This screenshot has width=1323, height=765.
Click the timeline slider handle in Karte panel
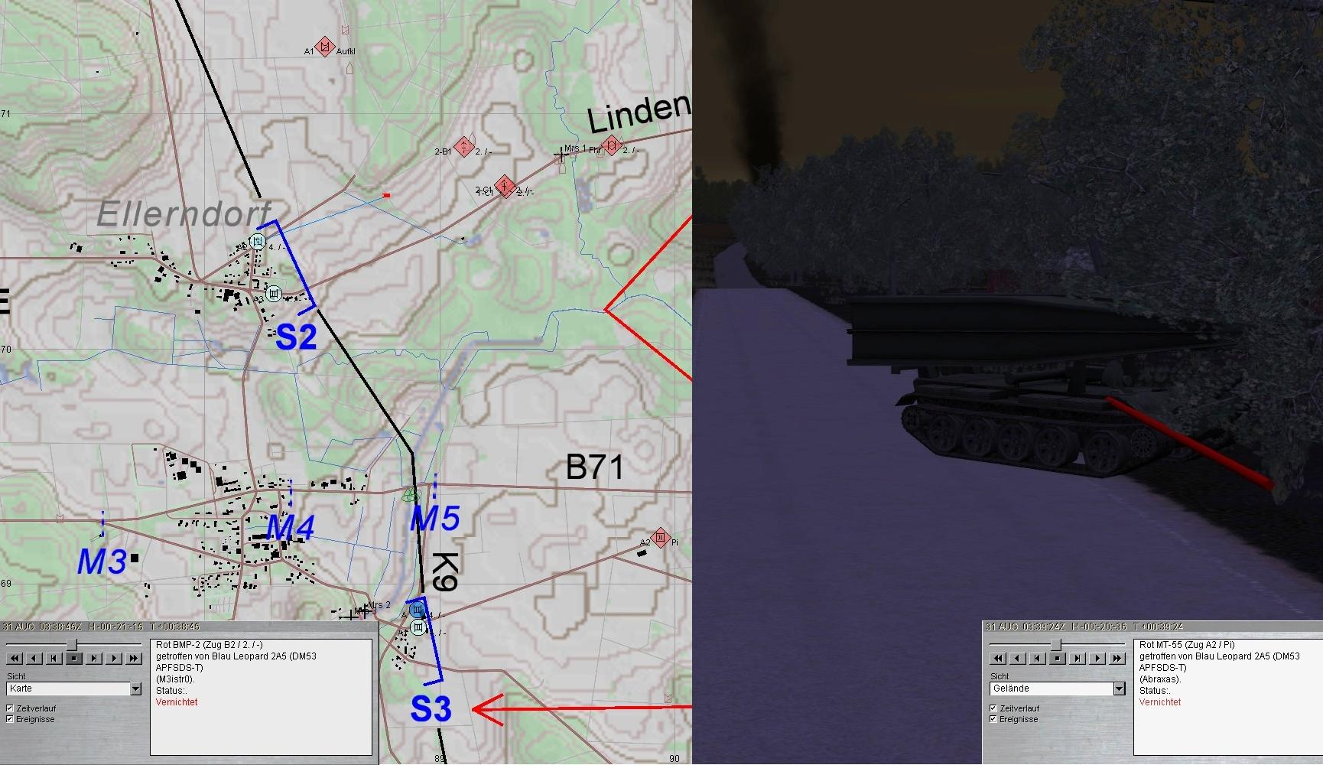pyautogui.click(x=73, y=645)
